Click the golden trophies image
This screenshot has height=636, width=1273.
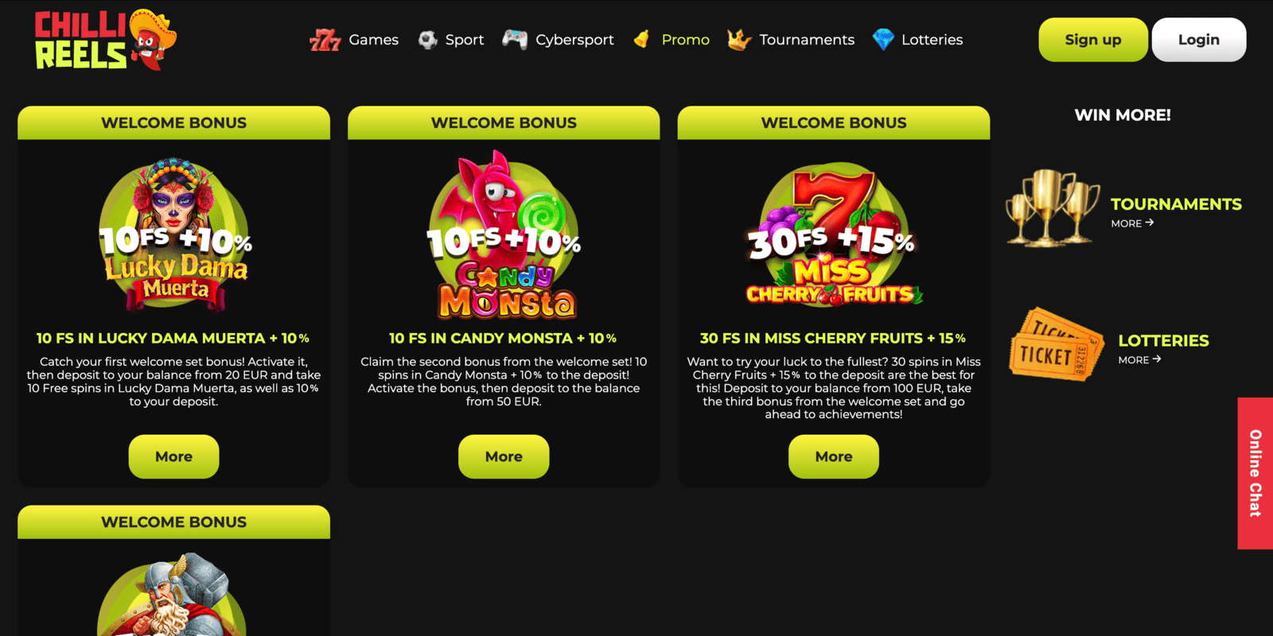(1052, 207)
